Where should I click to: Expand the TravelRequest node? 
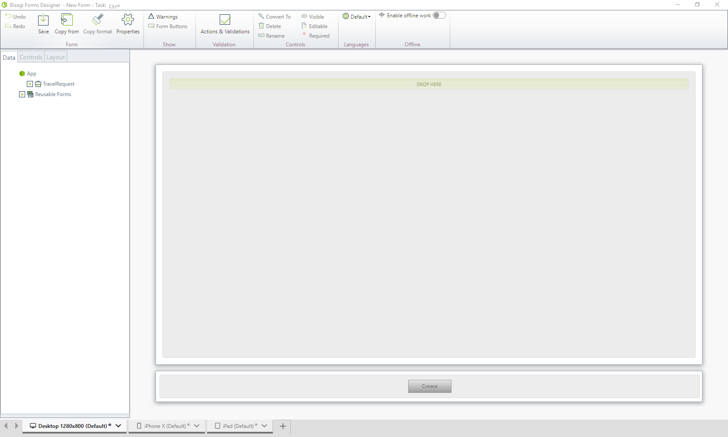(30, 84)
